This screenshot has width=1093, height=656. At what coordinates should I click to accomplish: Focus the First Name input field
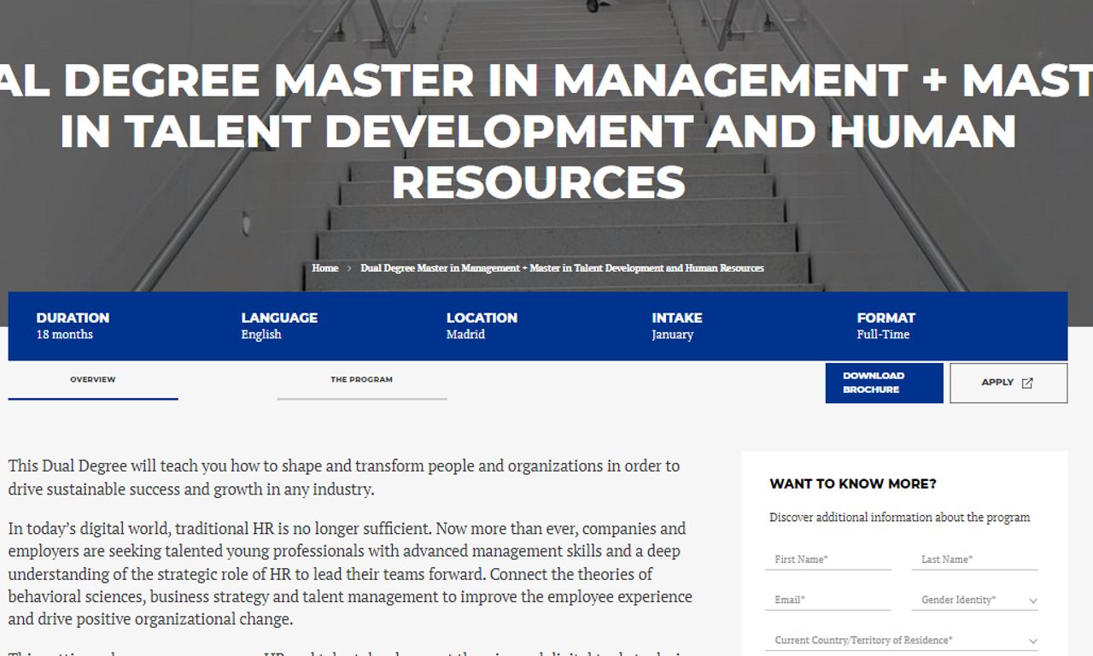(x=827, y=559)
